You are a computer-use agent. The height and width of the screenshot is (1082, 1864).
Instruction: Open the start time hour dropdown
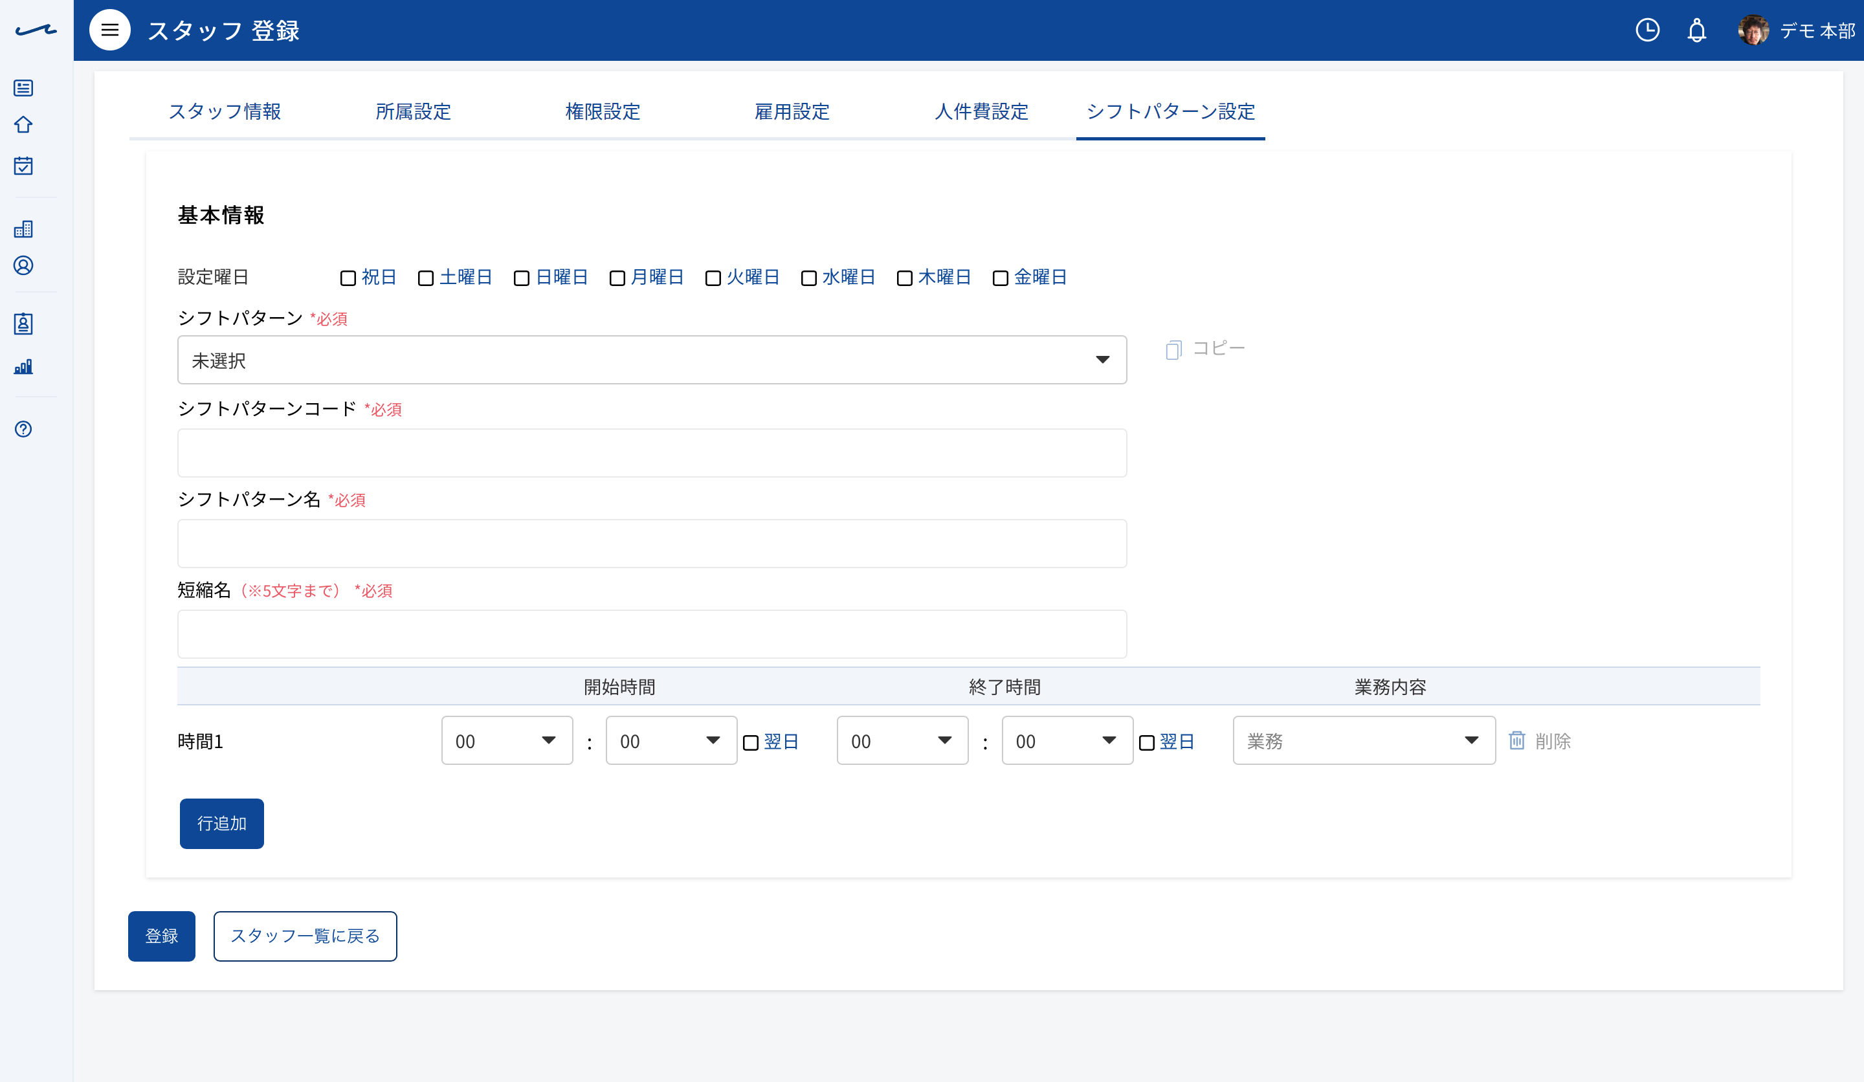click(x=507, y=740)
